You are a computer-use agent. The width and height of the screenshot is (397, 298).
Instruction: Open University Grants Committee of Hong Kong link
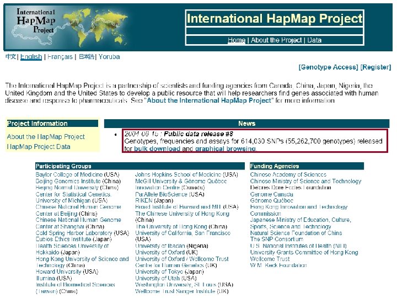(304, 252)
